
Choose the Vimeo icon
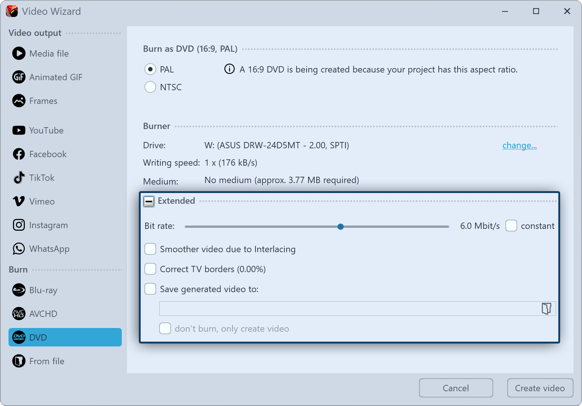coord(19,201)
